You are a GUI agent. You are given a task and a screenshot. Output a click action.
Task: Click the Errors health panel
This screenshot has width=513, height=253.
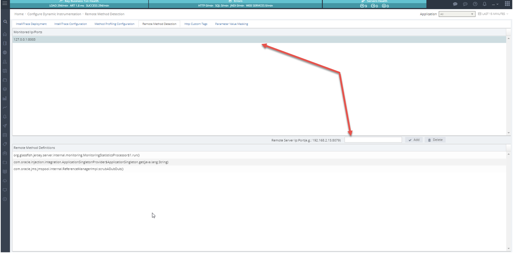pyautogui.click(x=235, y=4)
